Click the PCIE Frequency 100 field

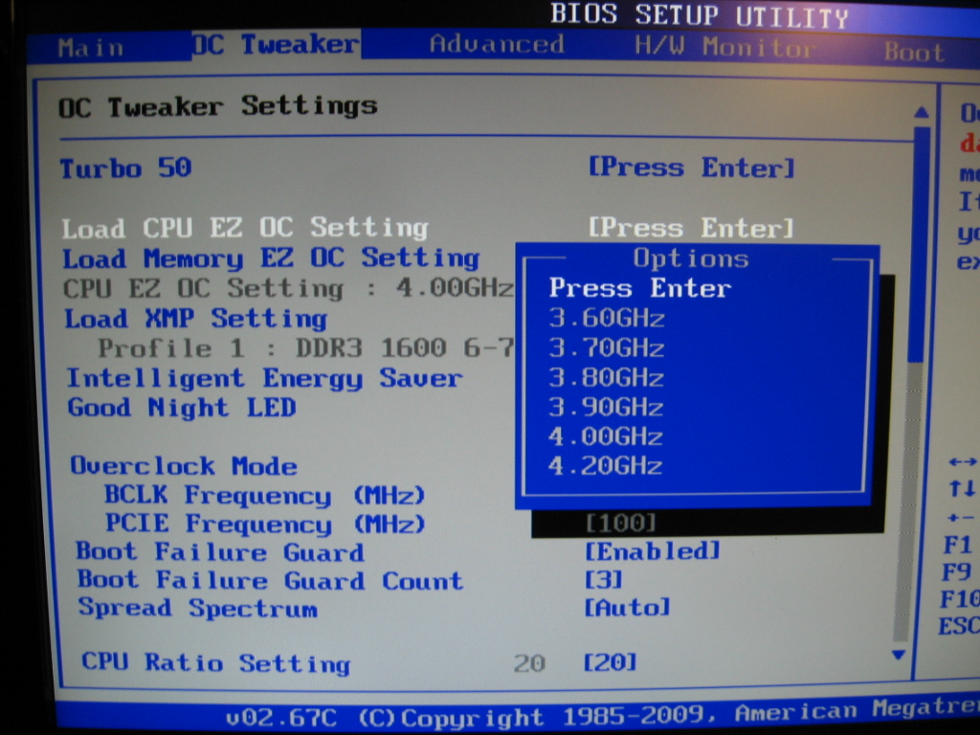click(620, 523)
